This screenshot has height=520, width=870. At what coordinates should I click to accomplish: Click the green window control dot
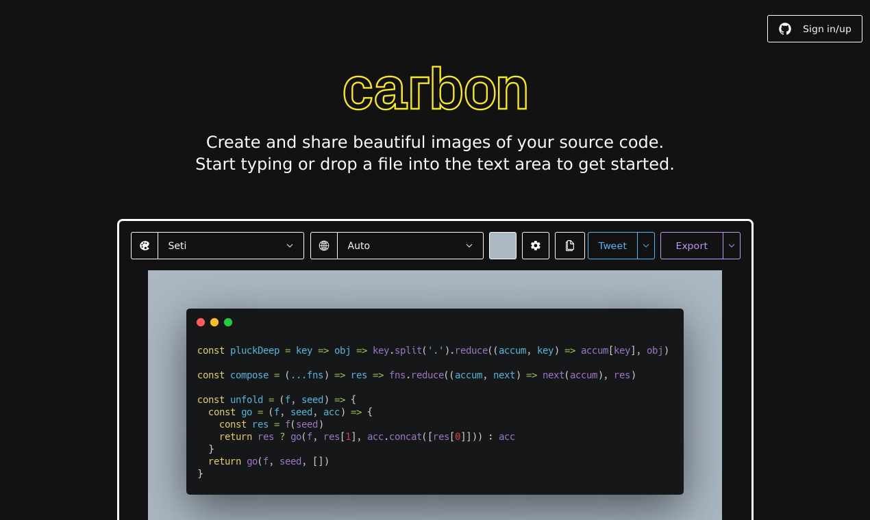click(x=228, y=322)
